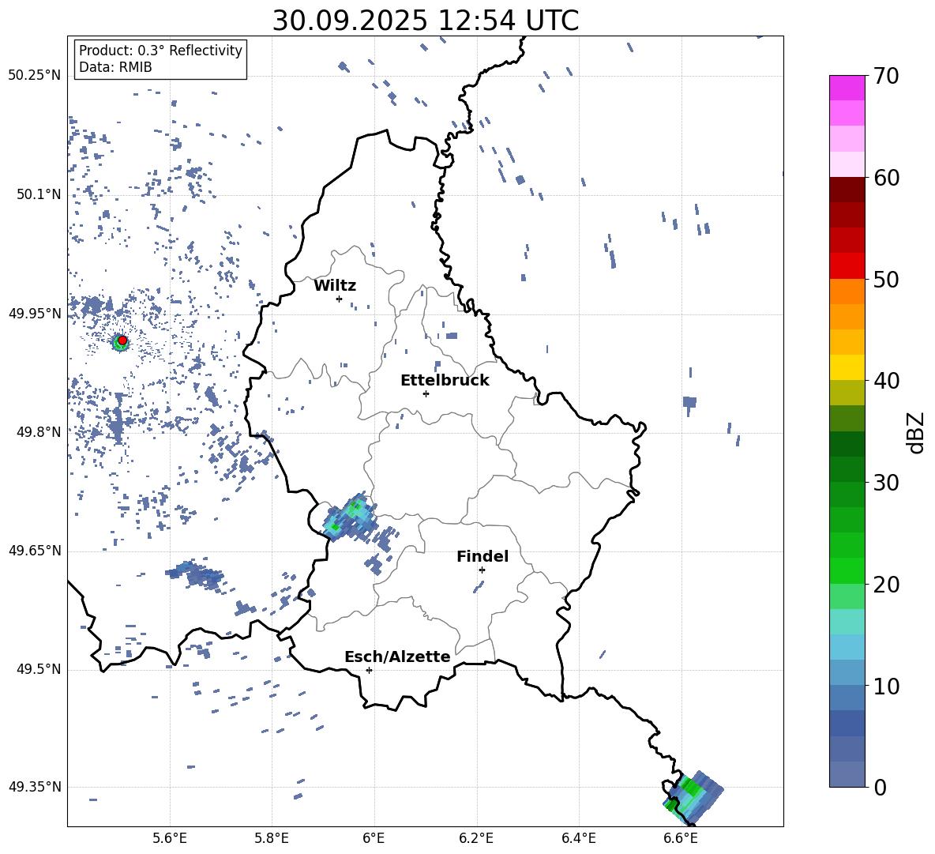
Task: Click the 49.65°N latitude tick label
Action: (34, 551)
